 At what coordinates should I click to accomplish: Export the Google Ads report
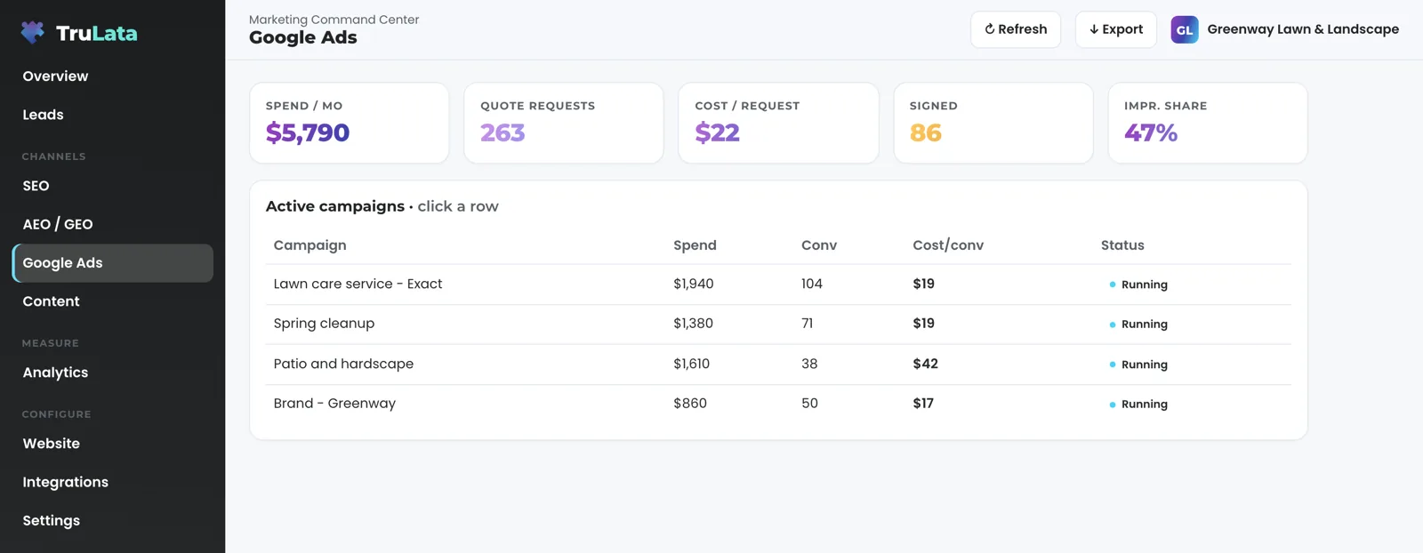point(1116,29)
